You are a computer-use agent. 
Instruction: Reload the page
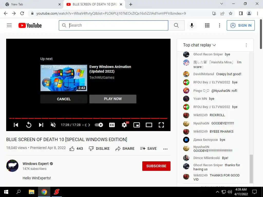pos(22,13)
